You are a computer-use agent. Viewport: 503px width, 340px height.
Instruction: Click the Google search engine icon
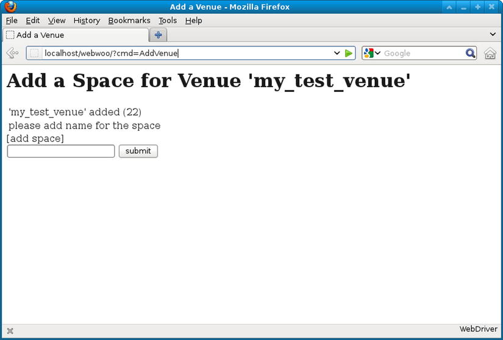point(369,53)
